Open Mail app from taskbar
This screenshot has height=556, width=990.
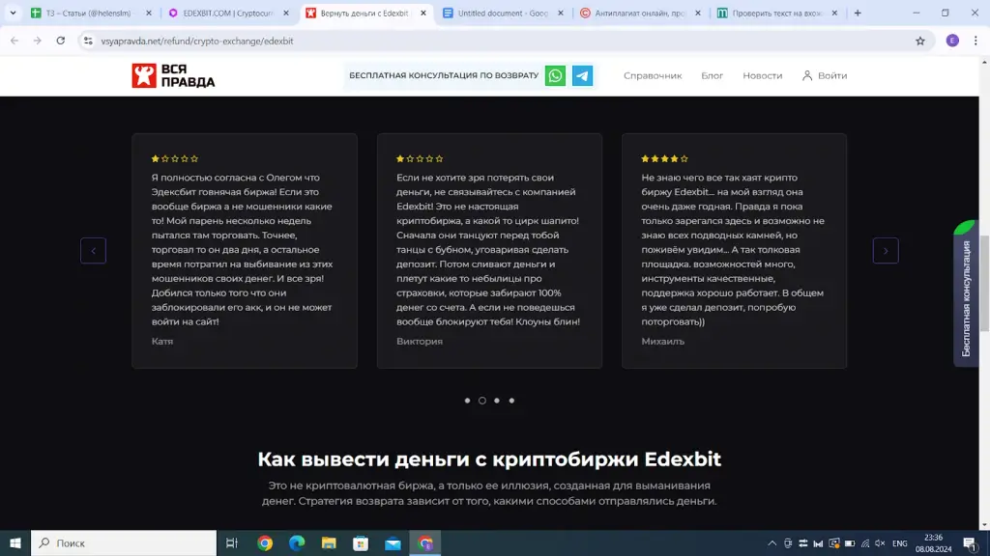coord(393,542)
